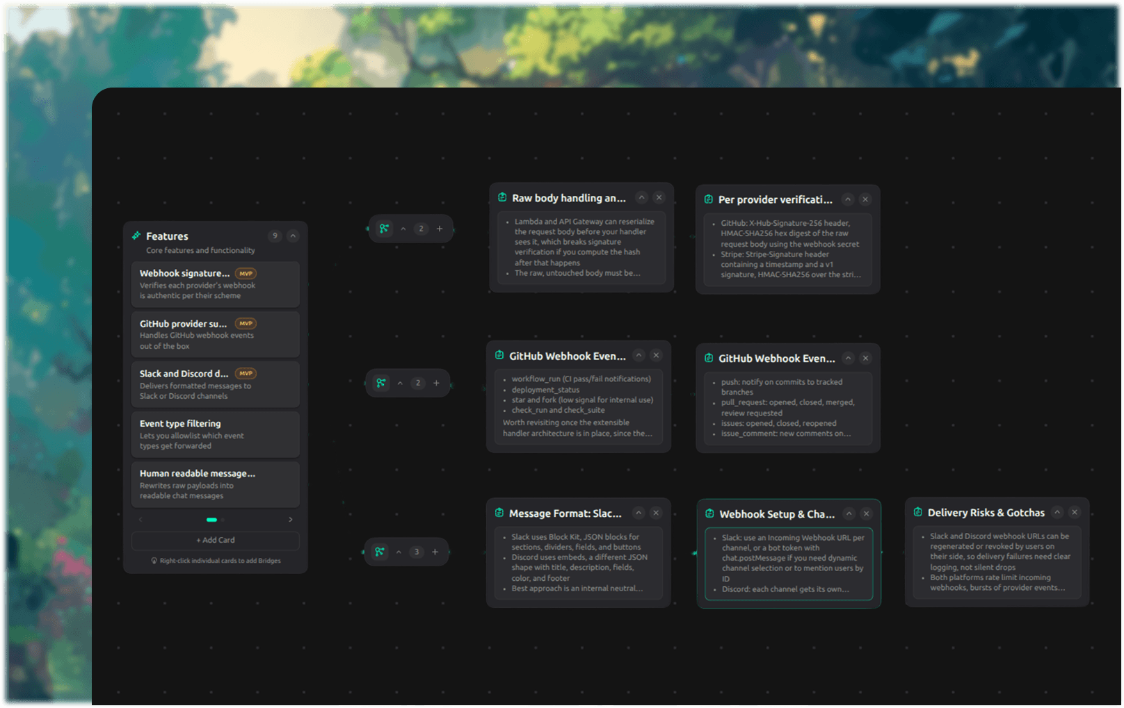Click note icon on Delivery Risks & Gotchas card
The image size is (1124, 708).
click(x=918, y=512)
